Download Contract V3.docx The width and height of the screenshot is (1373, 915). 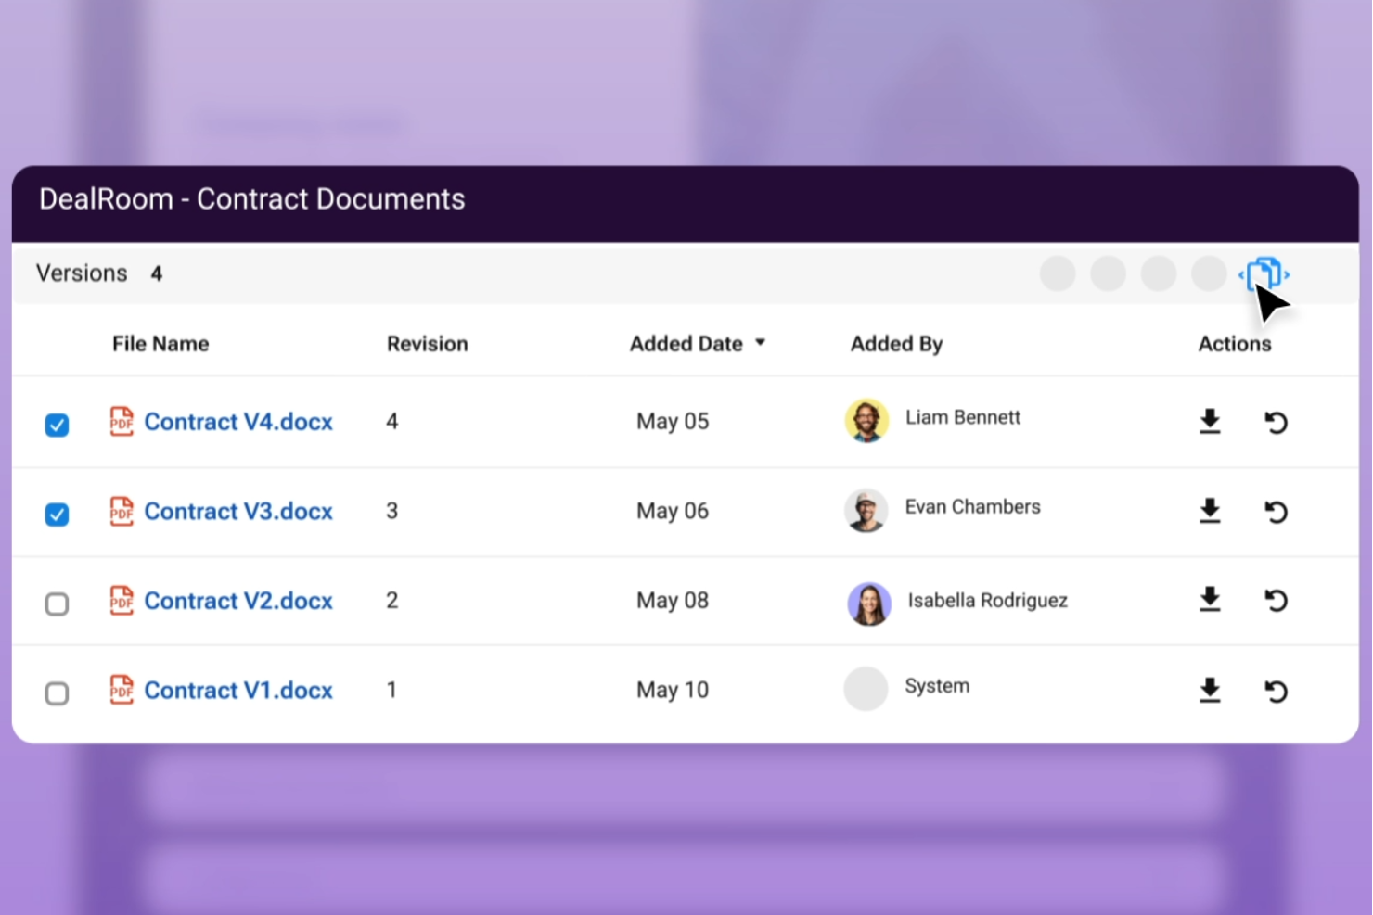point(1210,511)
